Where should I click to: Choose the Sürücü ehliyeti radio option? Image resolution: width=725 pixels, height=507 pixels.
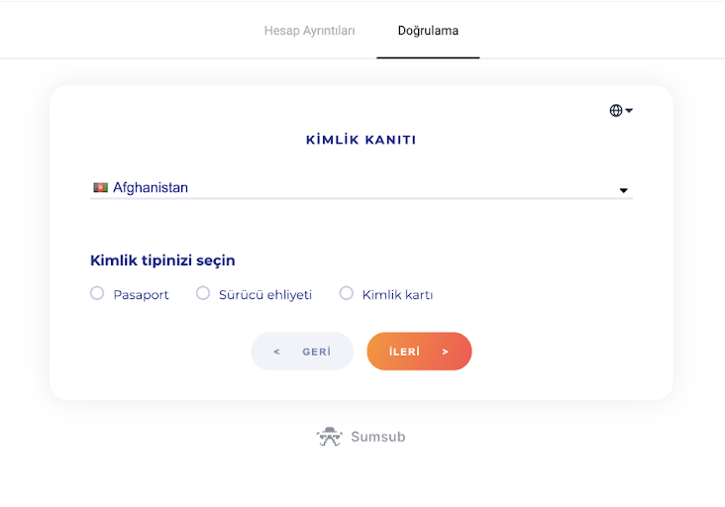[203, 293]
